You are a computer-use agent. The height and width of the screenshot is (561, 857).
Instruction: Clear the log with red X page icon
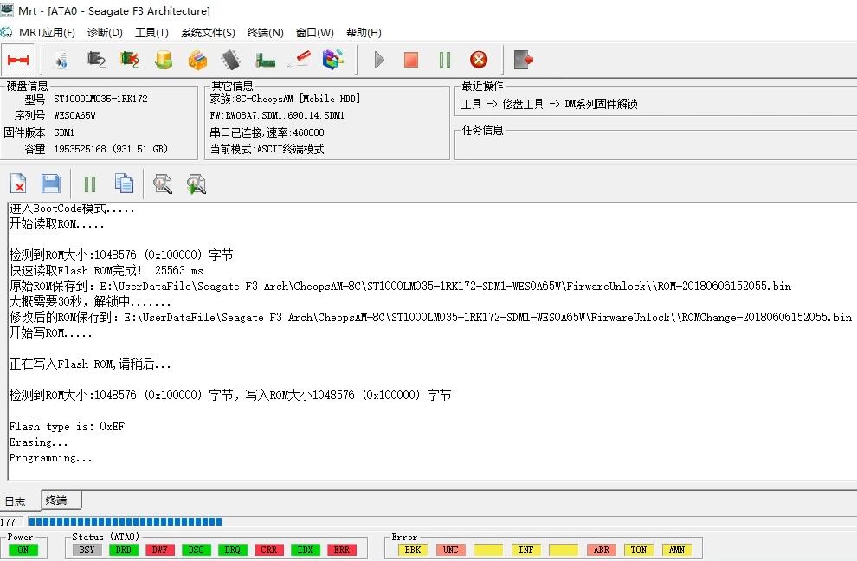click(x=18, y=184)
